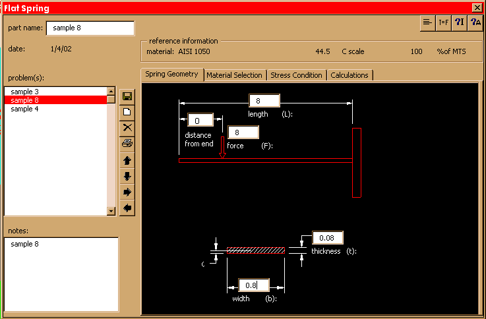Click the left arrow button beside the list
486x319 pixels.
[x=127, y=208]
